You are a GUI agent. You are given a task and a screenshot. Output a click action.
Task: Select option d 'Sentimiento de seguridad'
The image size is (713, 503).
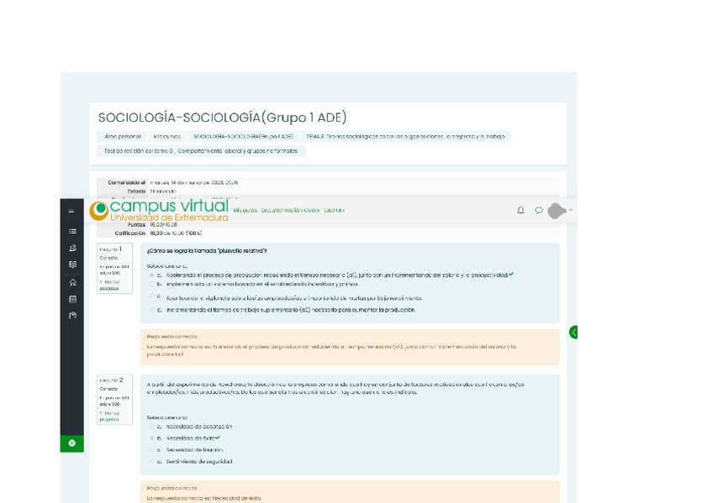click(x=154, y=460)
